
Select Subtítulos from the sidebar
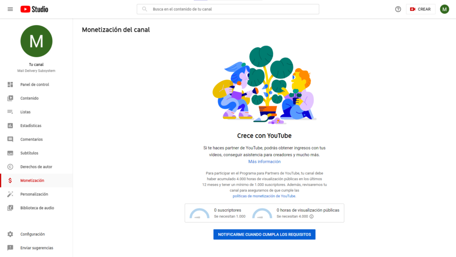[x=29, y=153]
